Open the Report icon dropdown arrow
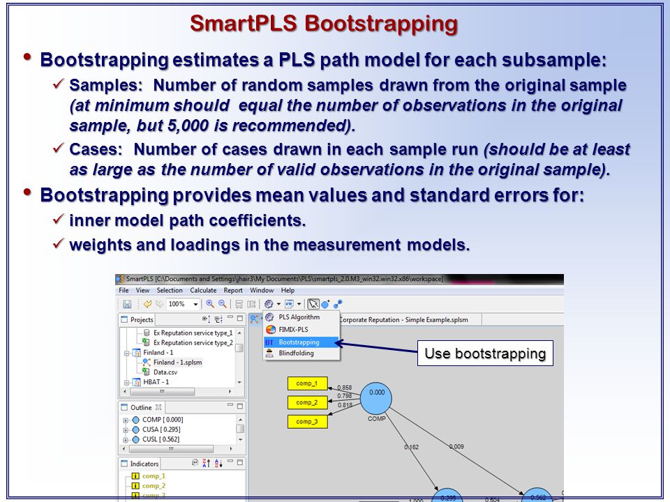This screenshot has width=670, height=502. point(299,304)
